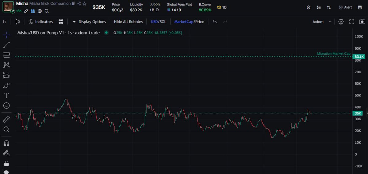Click the crown holders count 10
This screenshot has width=368, height=174.
tap(222, 7)
